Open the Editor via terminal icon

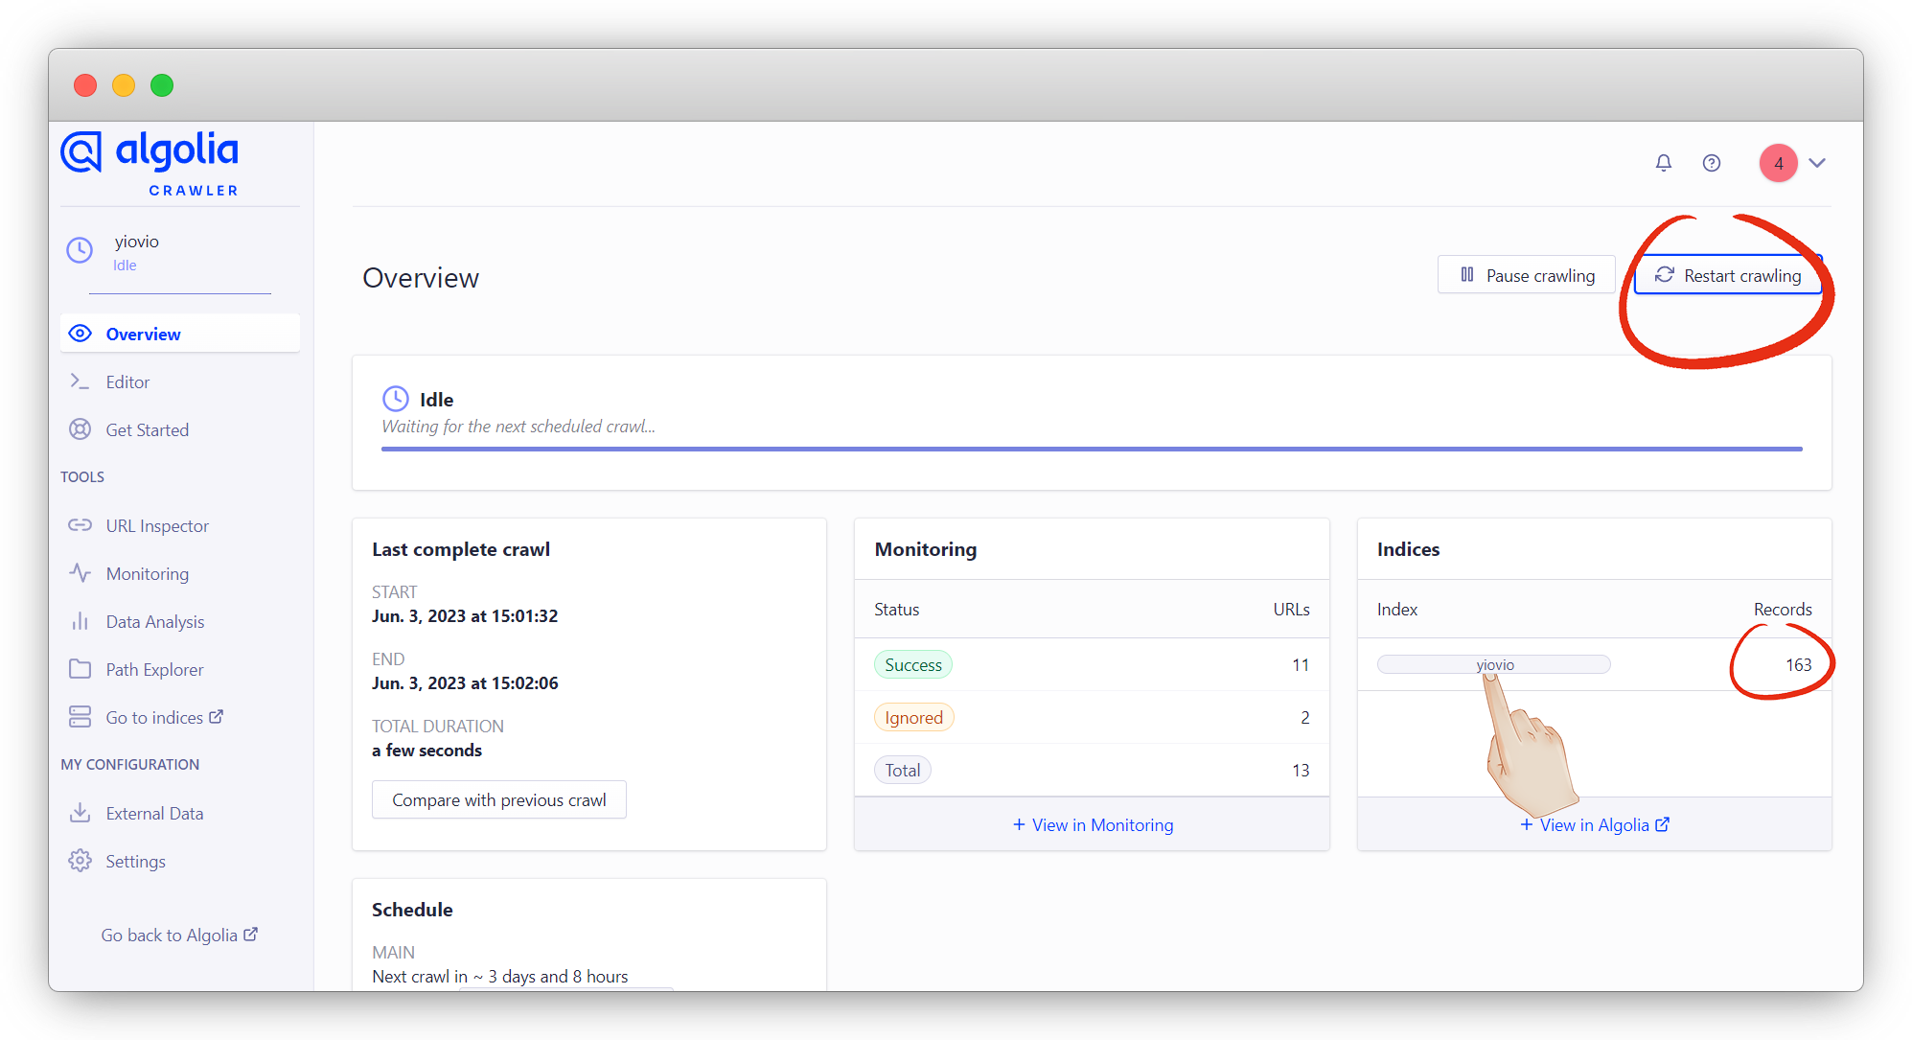click(81, 381)
